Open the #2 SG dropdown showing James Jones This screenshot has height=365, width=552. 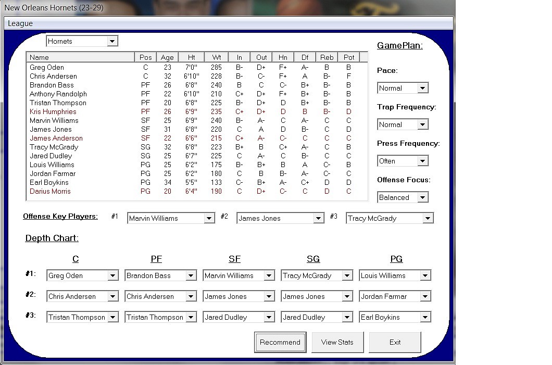click(x=317, y=296)
